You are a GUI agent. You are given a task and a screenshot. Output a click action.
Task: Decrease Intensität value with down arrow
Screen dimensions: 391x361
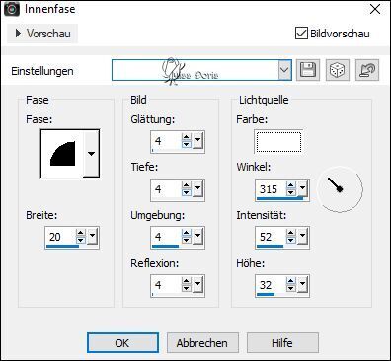(x=291, y=240)
